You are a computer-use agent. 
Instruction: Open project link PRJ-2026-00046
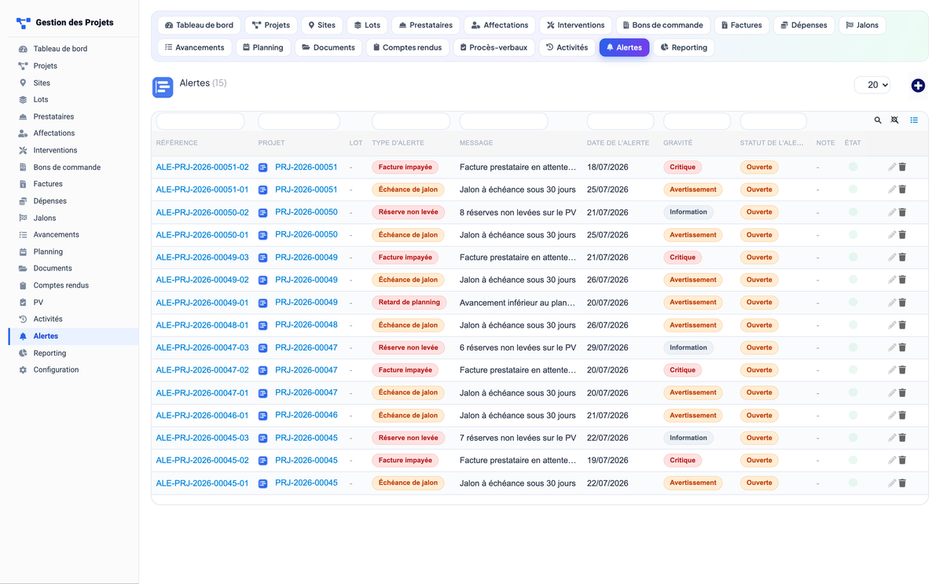306,415
